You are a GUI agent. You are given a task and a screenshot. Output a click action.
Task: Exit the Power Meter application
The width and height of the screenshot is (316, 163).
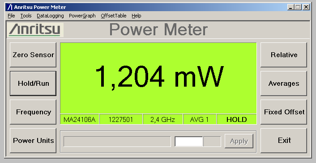pyautogui.click(x=284, y=141)
